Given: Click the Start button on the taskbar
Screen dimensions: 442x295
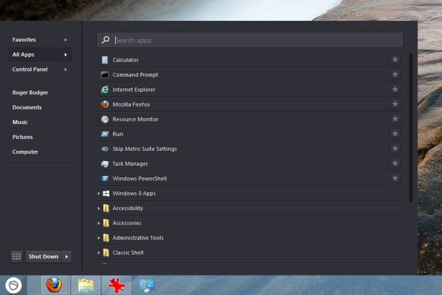Looking at the screenshot, I should [x=13, y=285].
